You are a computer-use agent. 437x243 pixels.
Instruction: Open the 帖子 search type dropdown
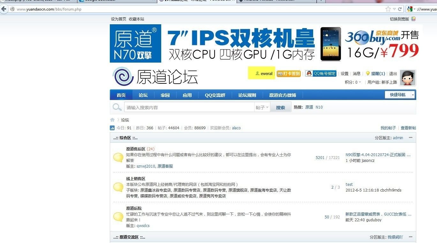[x=262, y=108]
